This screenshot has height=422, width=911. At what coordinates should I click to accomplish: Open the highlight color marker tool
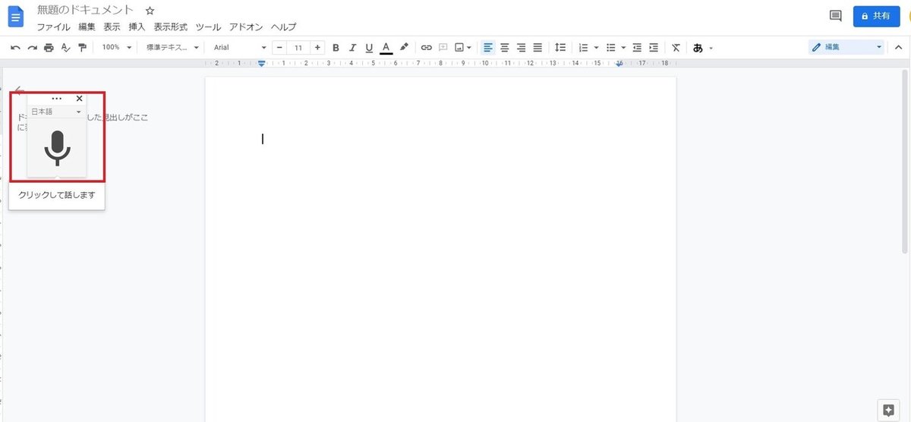coord(404,47)
